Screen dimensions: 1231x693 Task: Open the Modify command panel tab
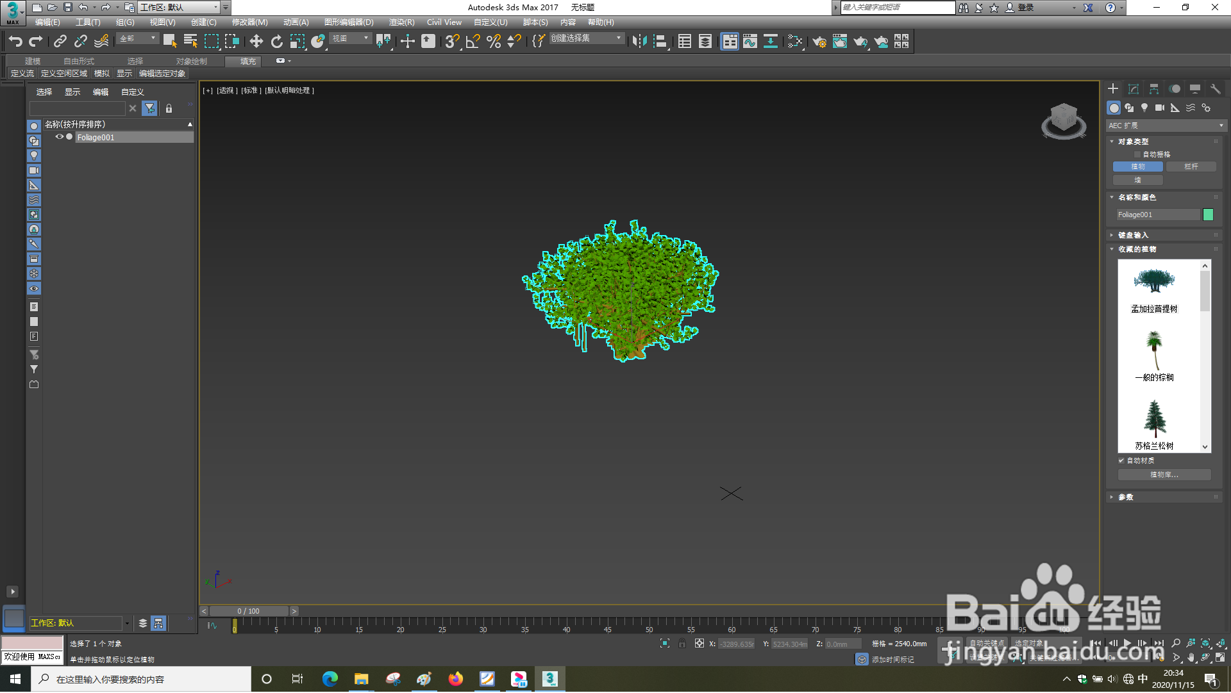pos(1133,89)
